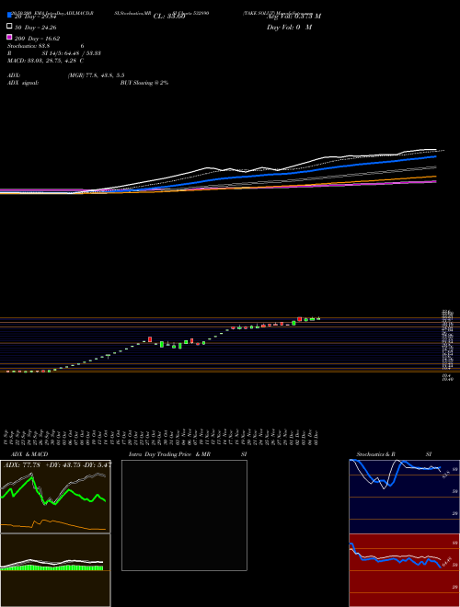Image resolution: width=460 pixels, height=607 pixels.
Task: Click the last green candlestick on the chart
Action: coord(318,318)
